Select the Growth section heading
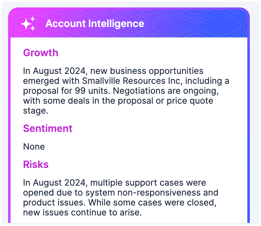The image size is (261, 226). [x=41, y=53]
